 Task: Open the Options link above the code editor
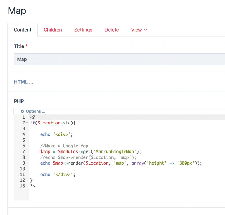(x=35, y=111)
